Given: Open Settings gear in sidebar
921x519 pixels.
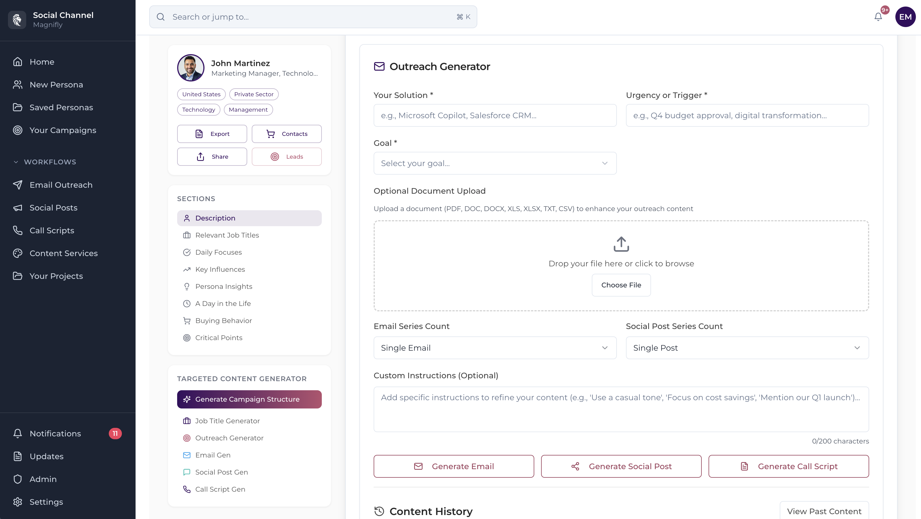Looking at the screenshot, I should click(46, 502).
